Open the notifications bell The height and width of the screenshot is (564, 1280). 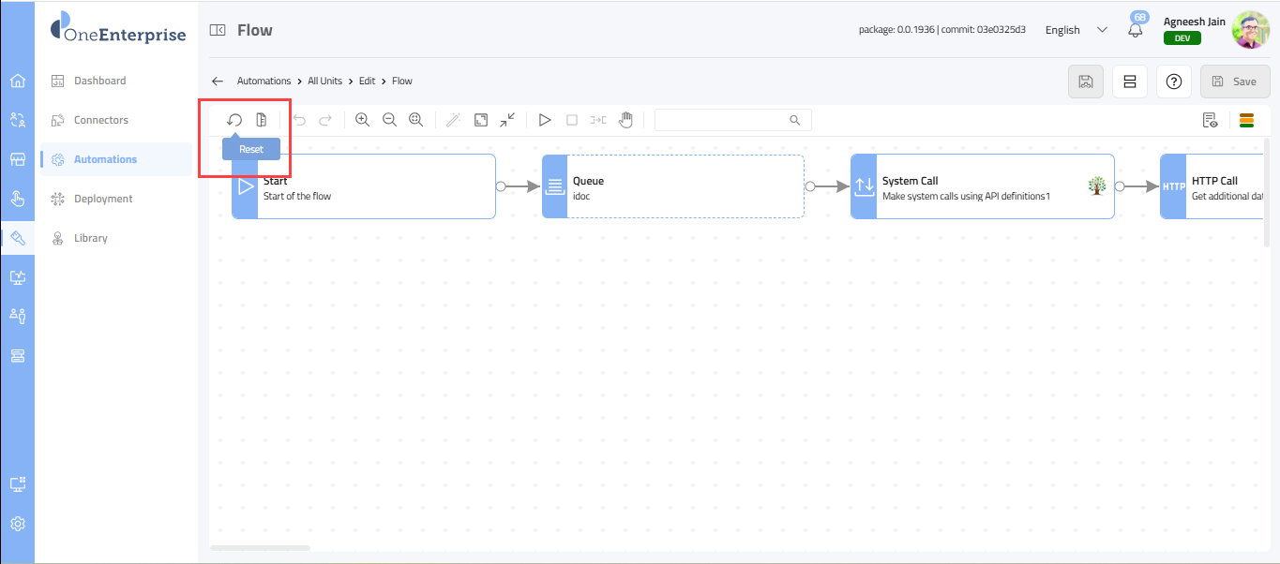tap(1136, 30)
